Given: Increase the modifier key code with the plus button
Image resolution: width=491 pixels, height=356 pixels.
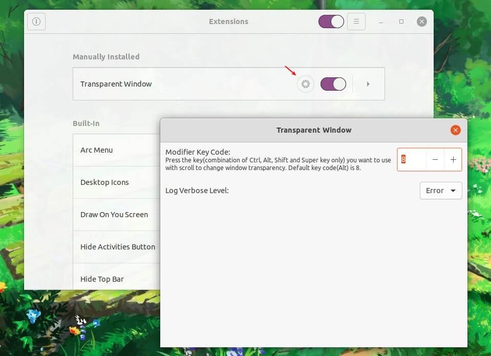Looking at the screenshot, I should click(453, 159).
